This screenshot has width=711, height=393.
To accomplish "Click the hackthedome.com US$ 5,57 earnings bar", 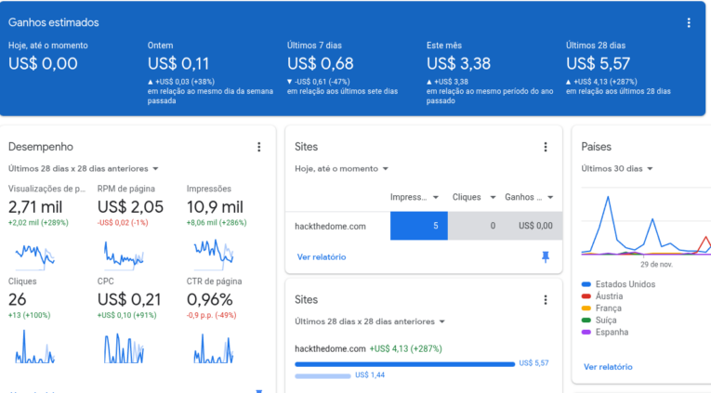I will coord(404,363).
